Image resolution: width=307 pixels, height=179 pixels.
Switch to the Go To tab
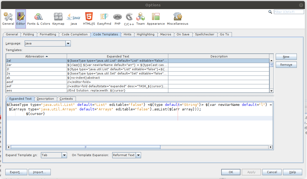click(224, 34)
